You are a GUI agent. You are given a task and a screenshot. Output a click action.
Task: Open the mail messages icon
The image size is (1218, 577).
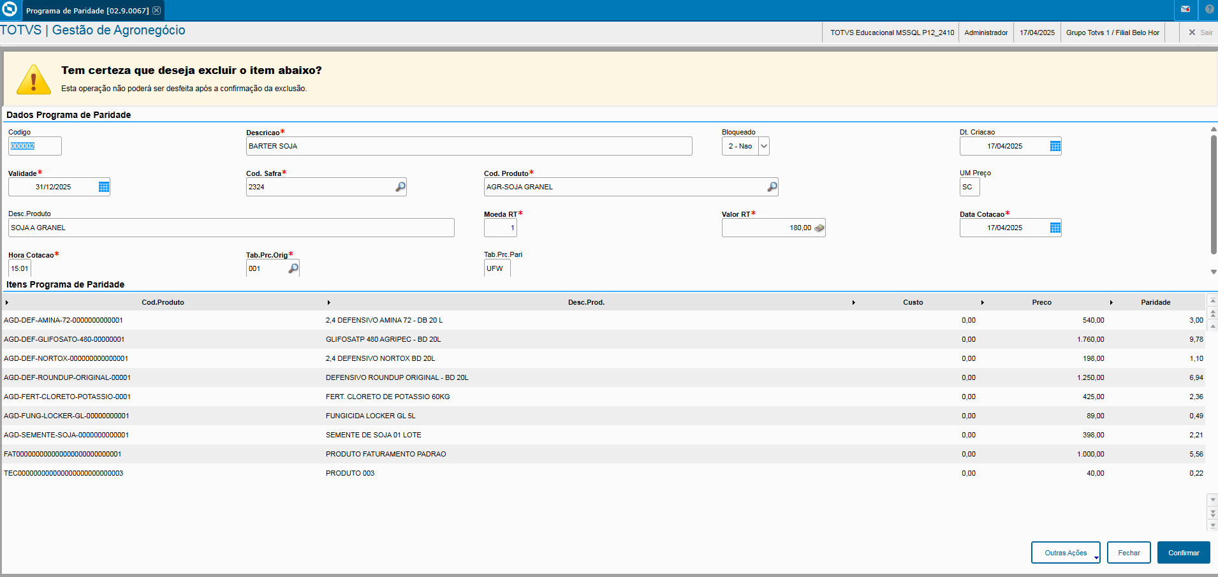point(1185,10)
